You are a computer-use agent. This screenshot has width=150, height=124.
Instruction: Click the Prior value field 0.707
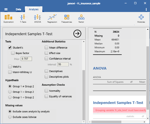(x=26, y=59)
